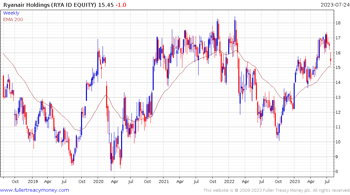Click the 8 price axis label
350x195 pixels.
[337, 172]
